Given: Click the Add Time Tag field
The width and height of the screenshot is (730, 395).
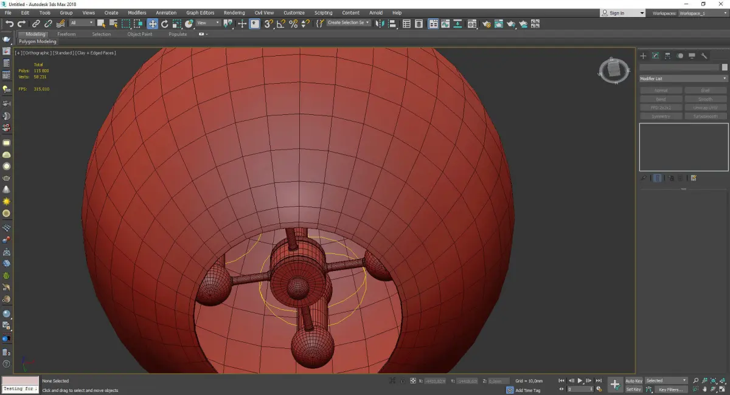Looking at the screenshot, I should pos(527,390).
